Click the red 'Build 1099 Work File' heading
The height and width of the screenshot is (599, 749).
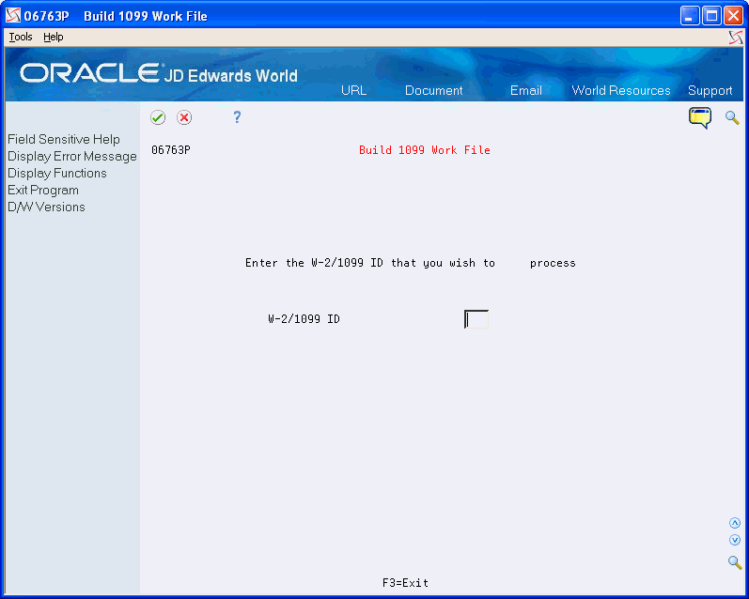pos(425,150)
